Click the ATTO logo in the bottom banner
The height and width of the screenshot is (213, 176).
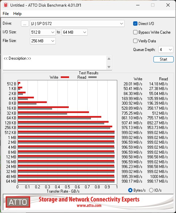coord(18,202)
